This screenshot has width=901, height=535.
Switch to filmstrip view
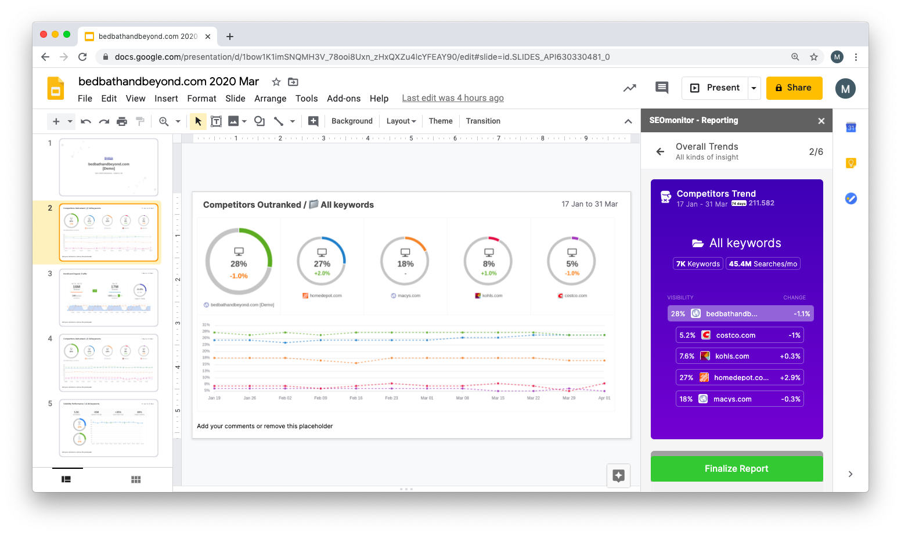pyautogui.click(x=66, y=479)
